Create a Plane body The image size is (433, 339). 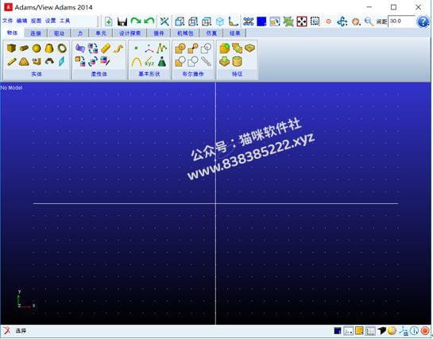pyautogui.click(x=62, y=61)
